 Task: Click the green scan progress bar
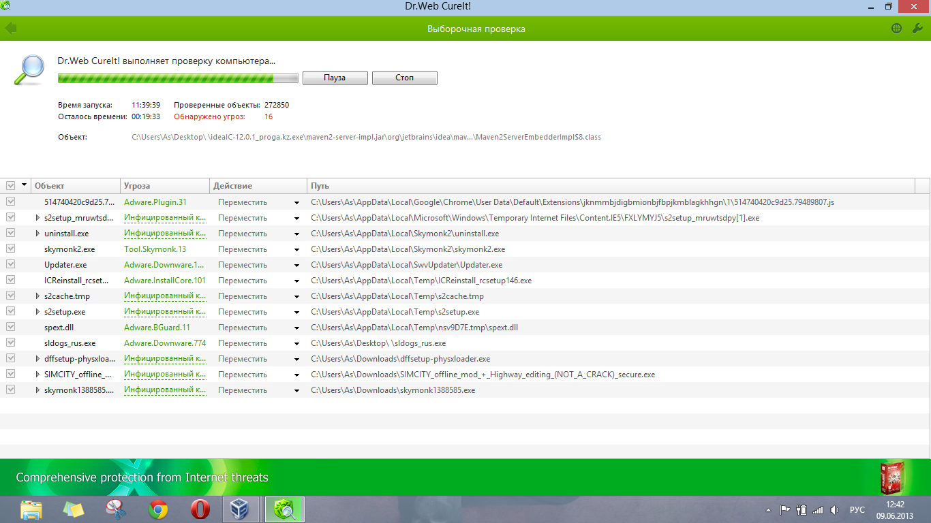pyautogui.click(x=177, y=78)
